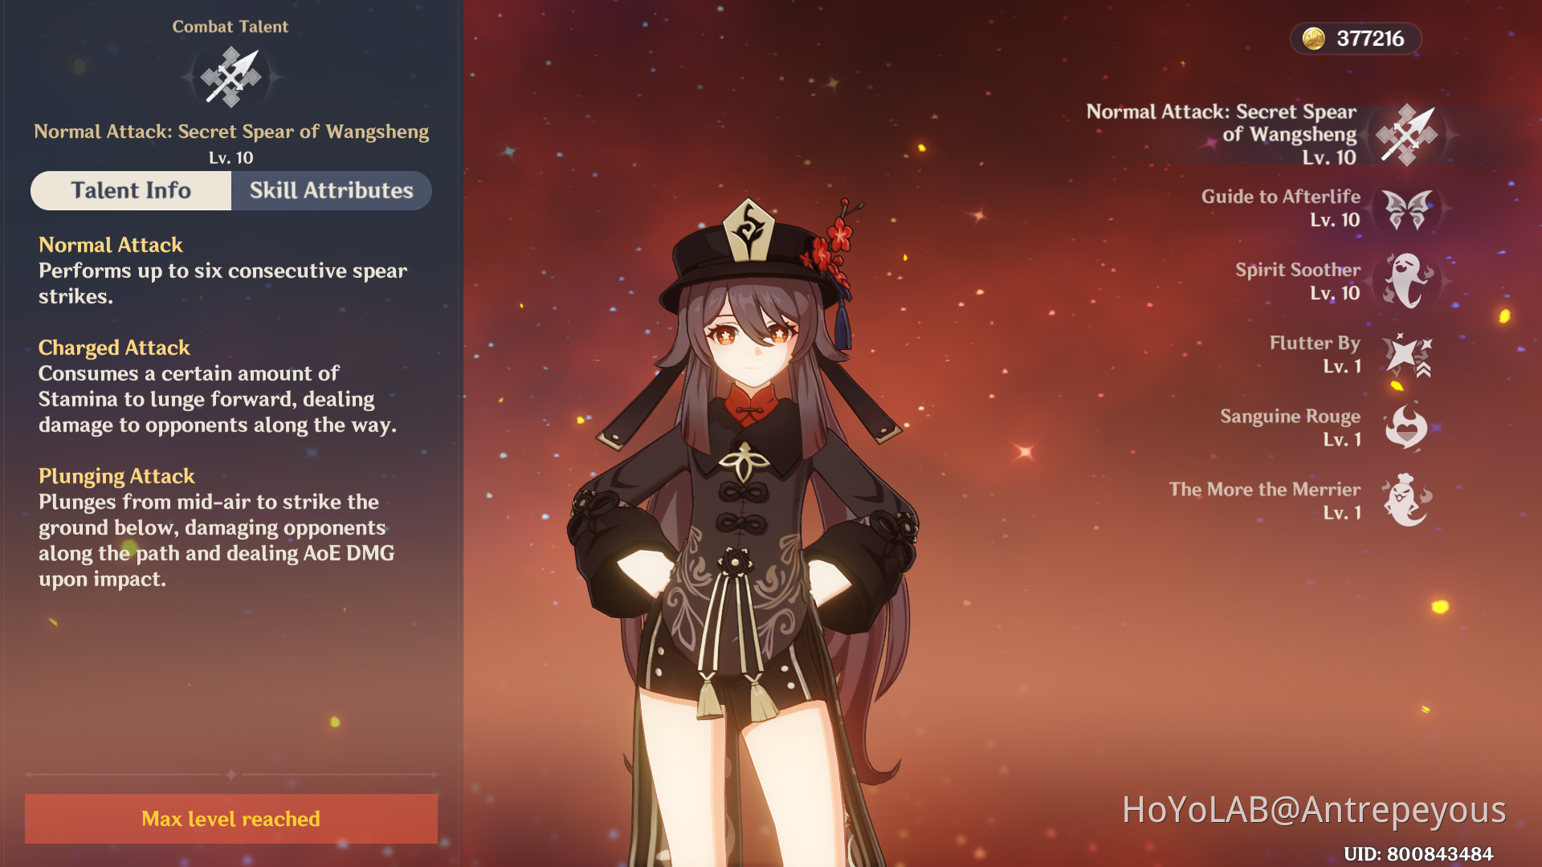Select the Sanguine Rouge flame icon

coord(1406,427)
